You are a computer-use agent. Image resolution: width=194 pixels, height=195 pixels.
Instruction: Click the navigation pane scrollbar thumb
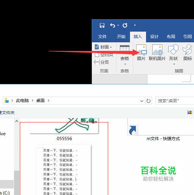pos(17,182)
